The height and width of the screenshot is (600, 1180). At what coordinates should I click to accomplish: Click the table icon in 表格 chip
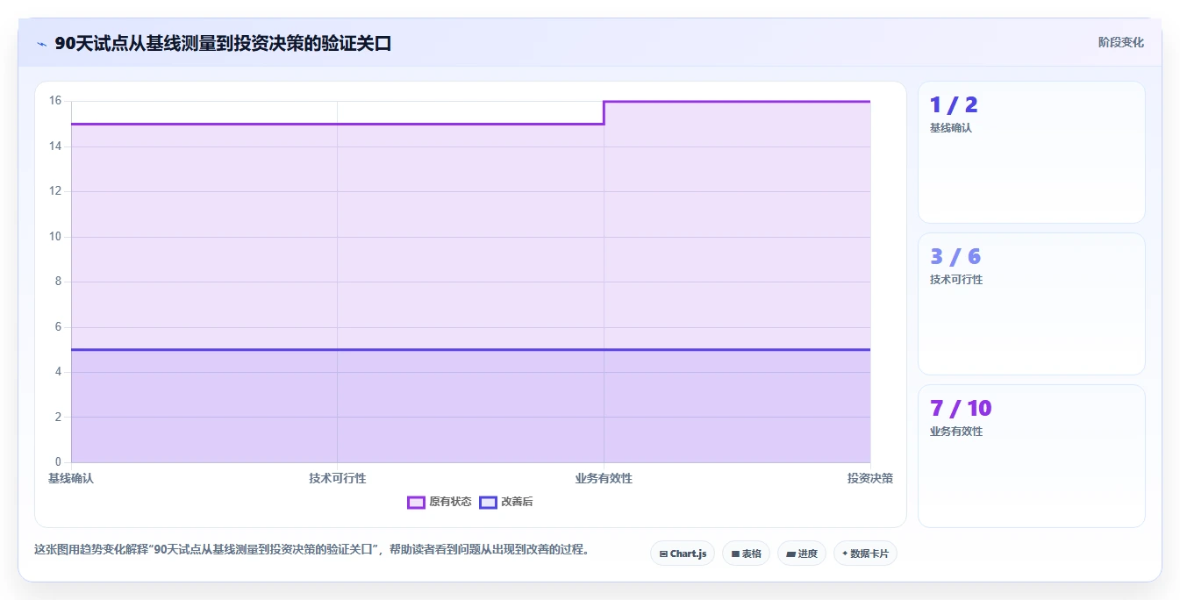(735, 554)
